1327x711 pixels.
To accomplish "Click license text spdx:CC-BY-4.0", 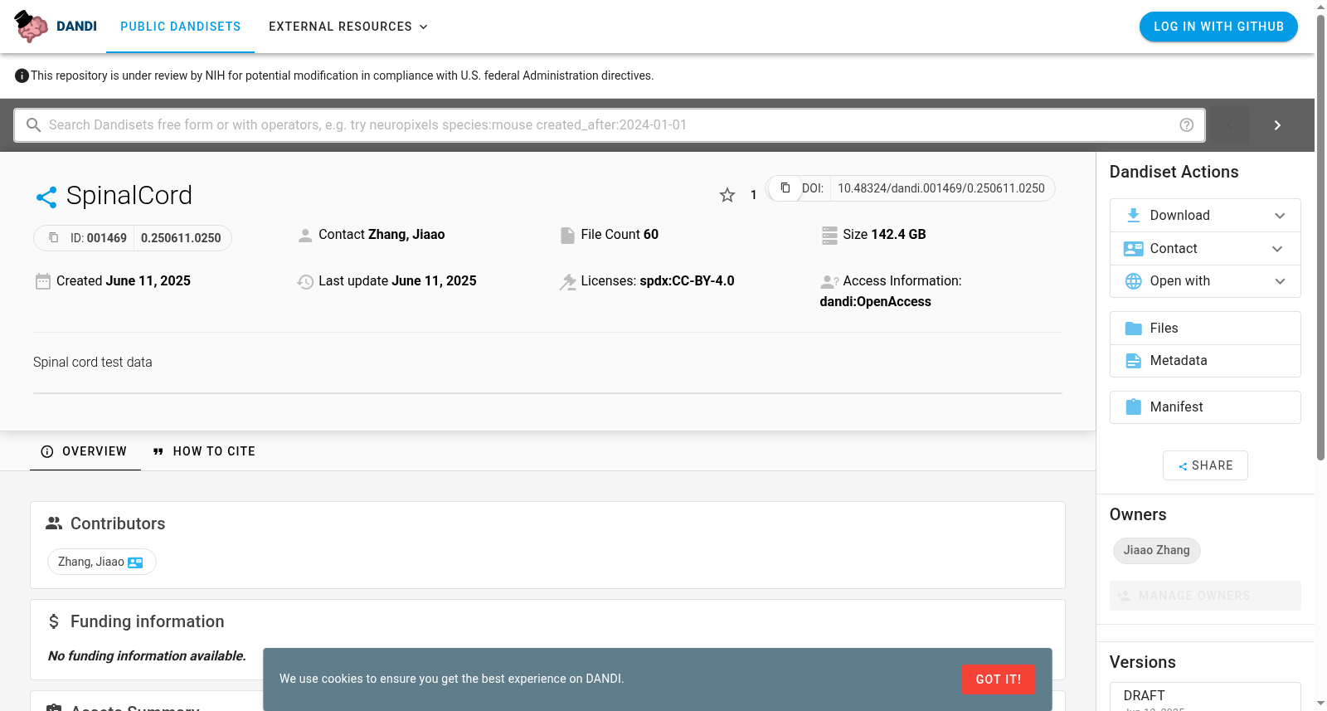I will click(x=687, y=281).
